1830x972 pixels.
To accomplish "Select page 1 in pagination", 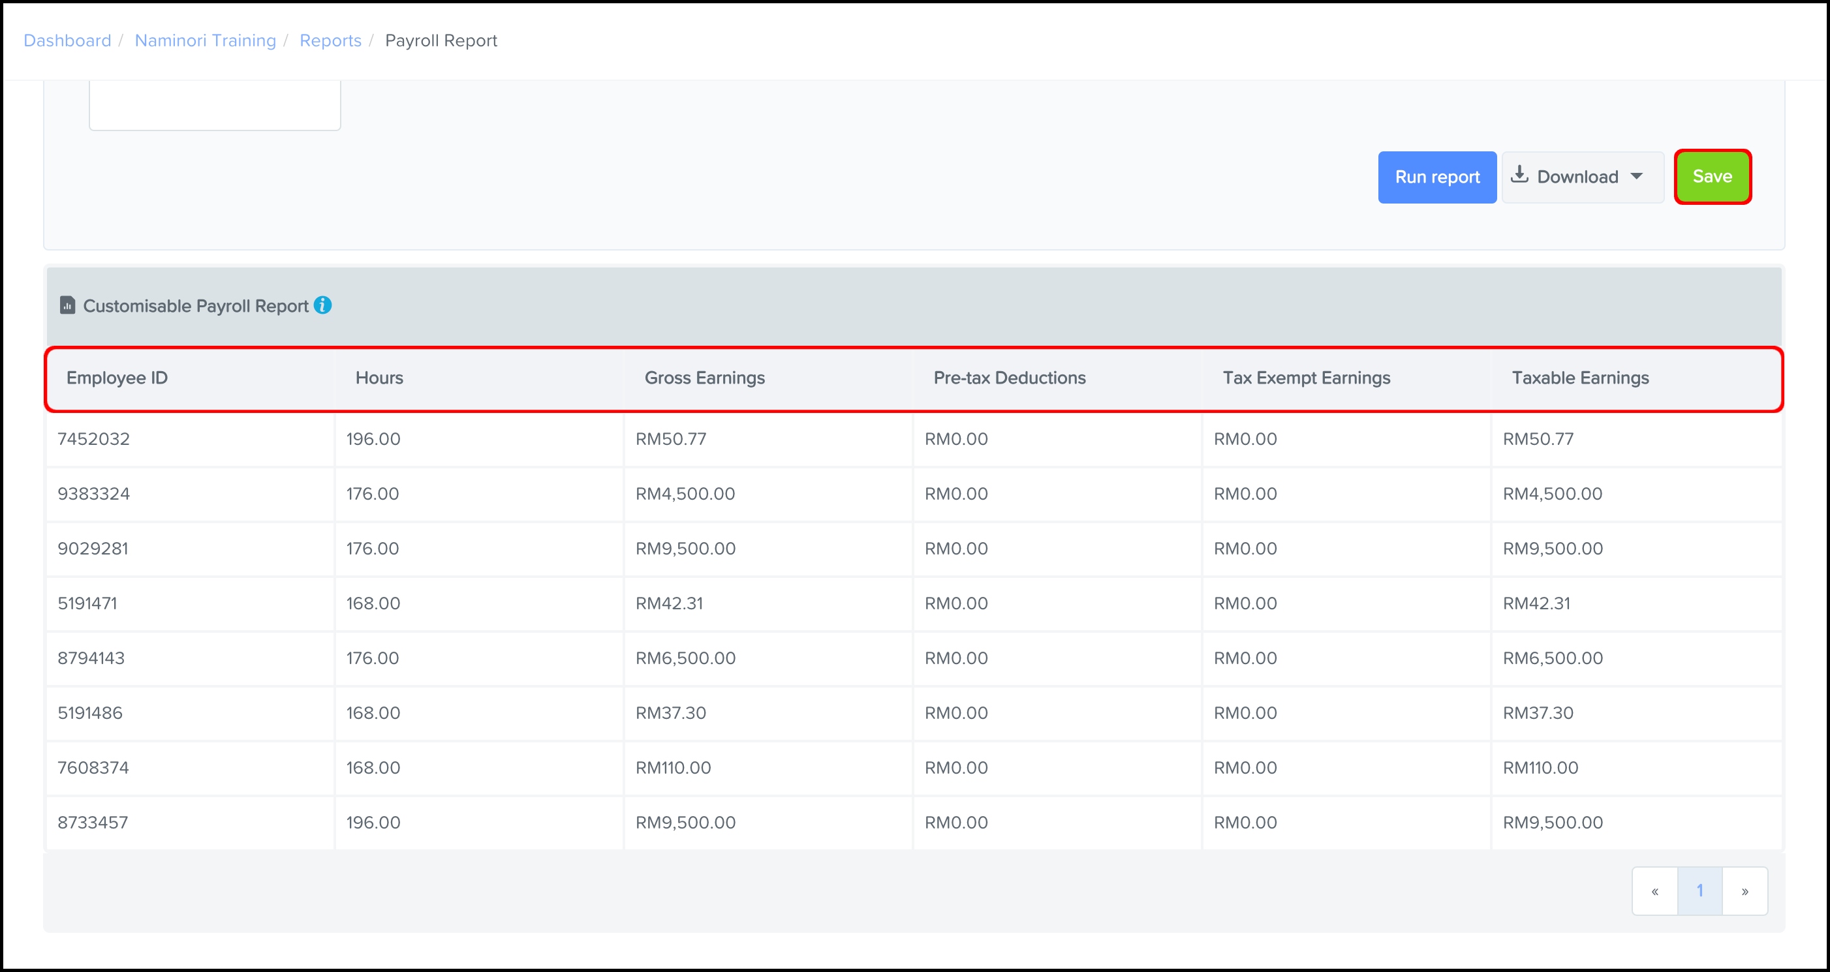I will pos(1699,891).
